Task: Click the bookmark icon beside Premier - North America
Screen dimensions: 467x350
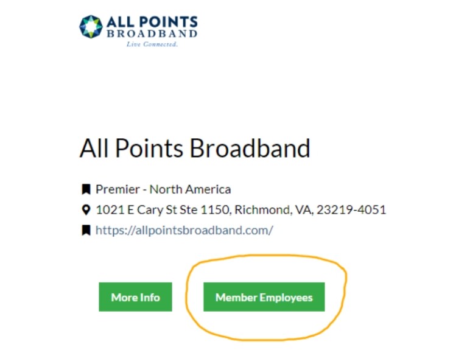Action: [x=86, y=189]
